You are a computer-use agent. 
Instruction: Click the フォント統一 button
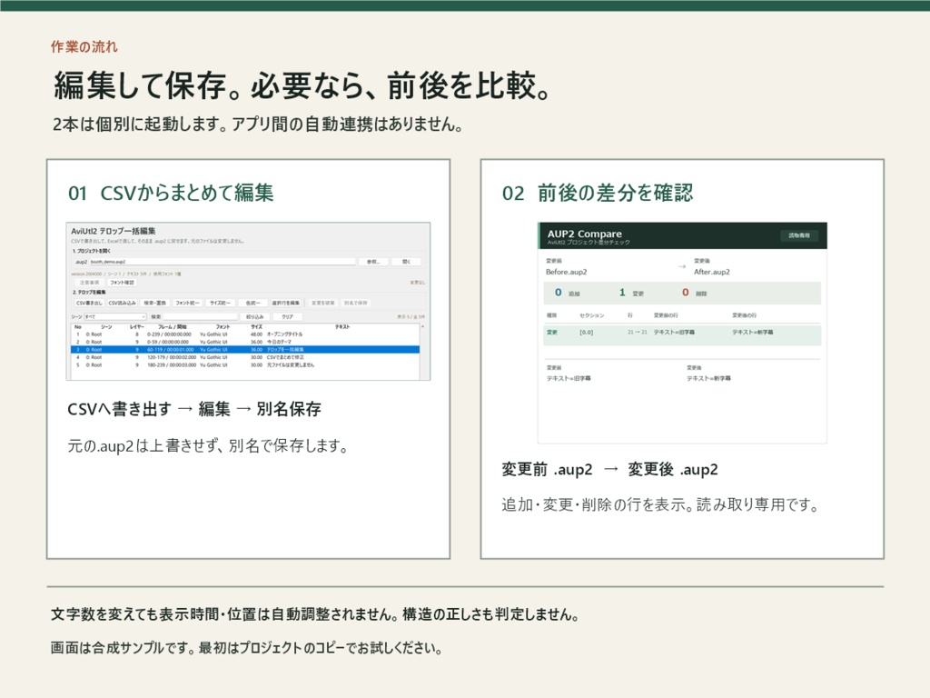click(187, 303)
